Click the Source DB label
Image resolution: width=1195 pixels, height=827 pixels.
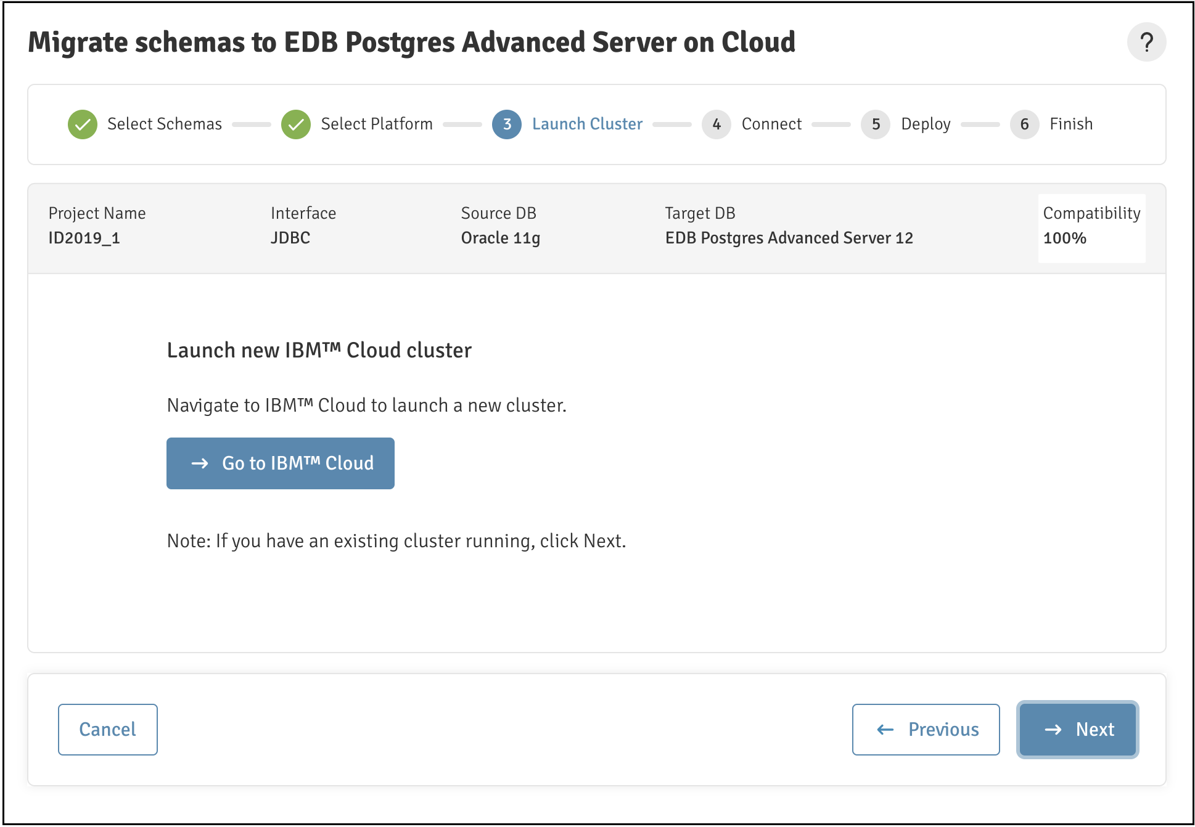point(499,213)
